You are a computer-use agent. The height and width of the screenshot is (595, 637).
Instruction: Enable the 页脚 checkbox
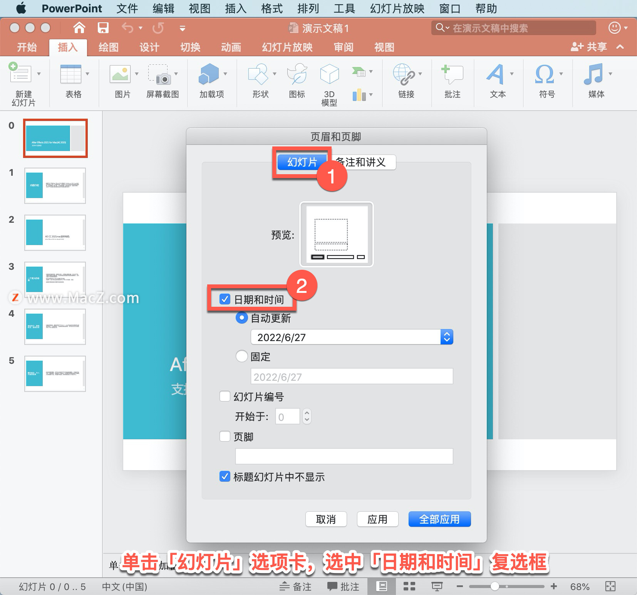pos(225,436)
